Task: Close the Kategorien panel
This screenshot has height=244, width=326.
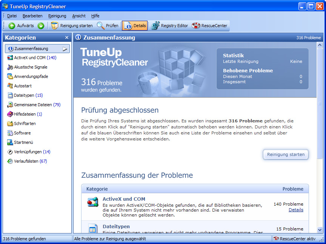Action: [67, 38]
